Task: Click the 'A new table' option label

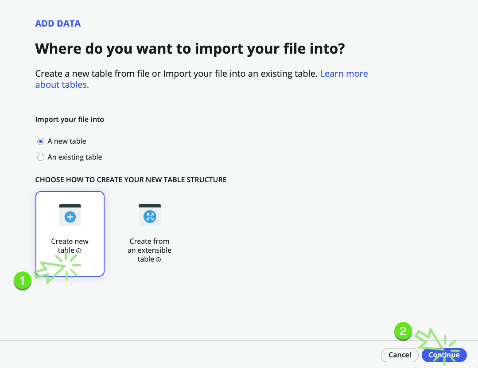Action: pos(67,141)
